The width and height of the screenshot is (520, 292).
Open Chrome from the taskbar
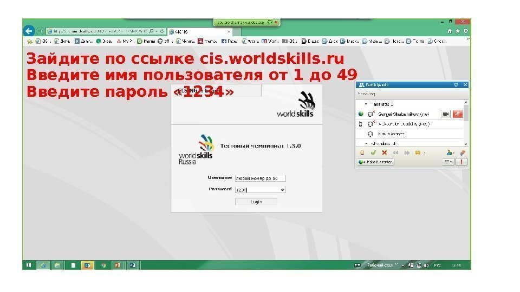pyautogui.click(x=103, y=265)
